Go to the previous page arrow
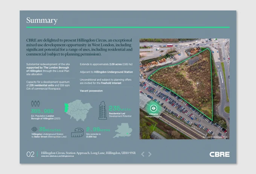This screenshot has width=256, height=174. coord(143,154)
